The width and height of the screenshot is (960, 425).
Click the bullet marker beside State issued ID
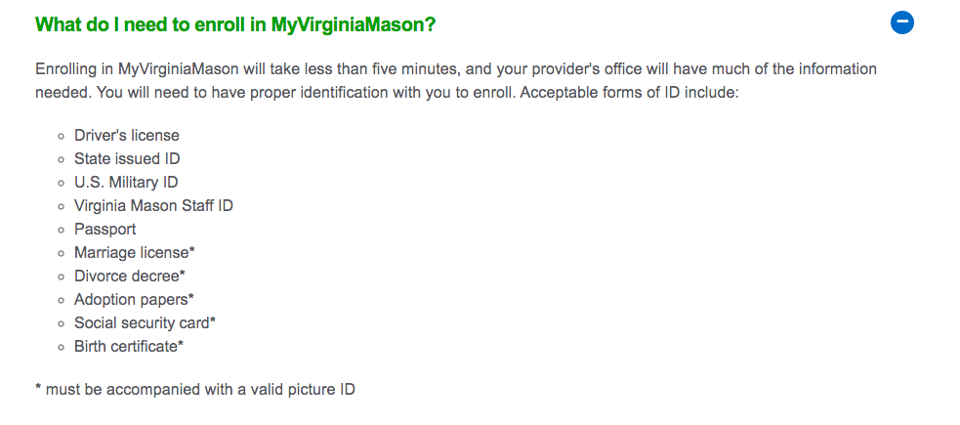click(61, 160)
